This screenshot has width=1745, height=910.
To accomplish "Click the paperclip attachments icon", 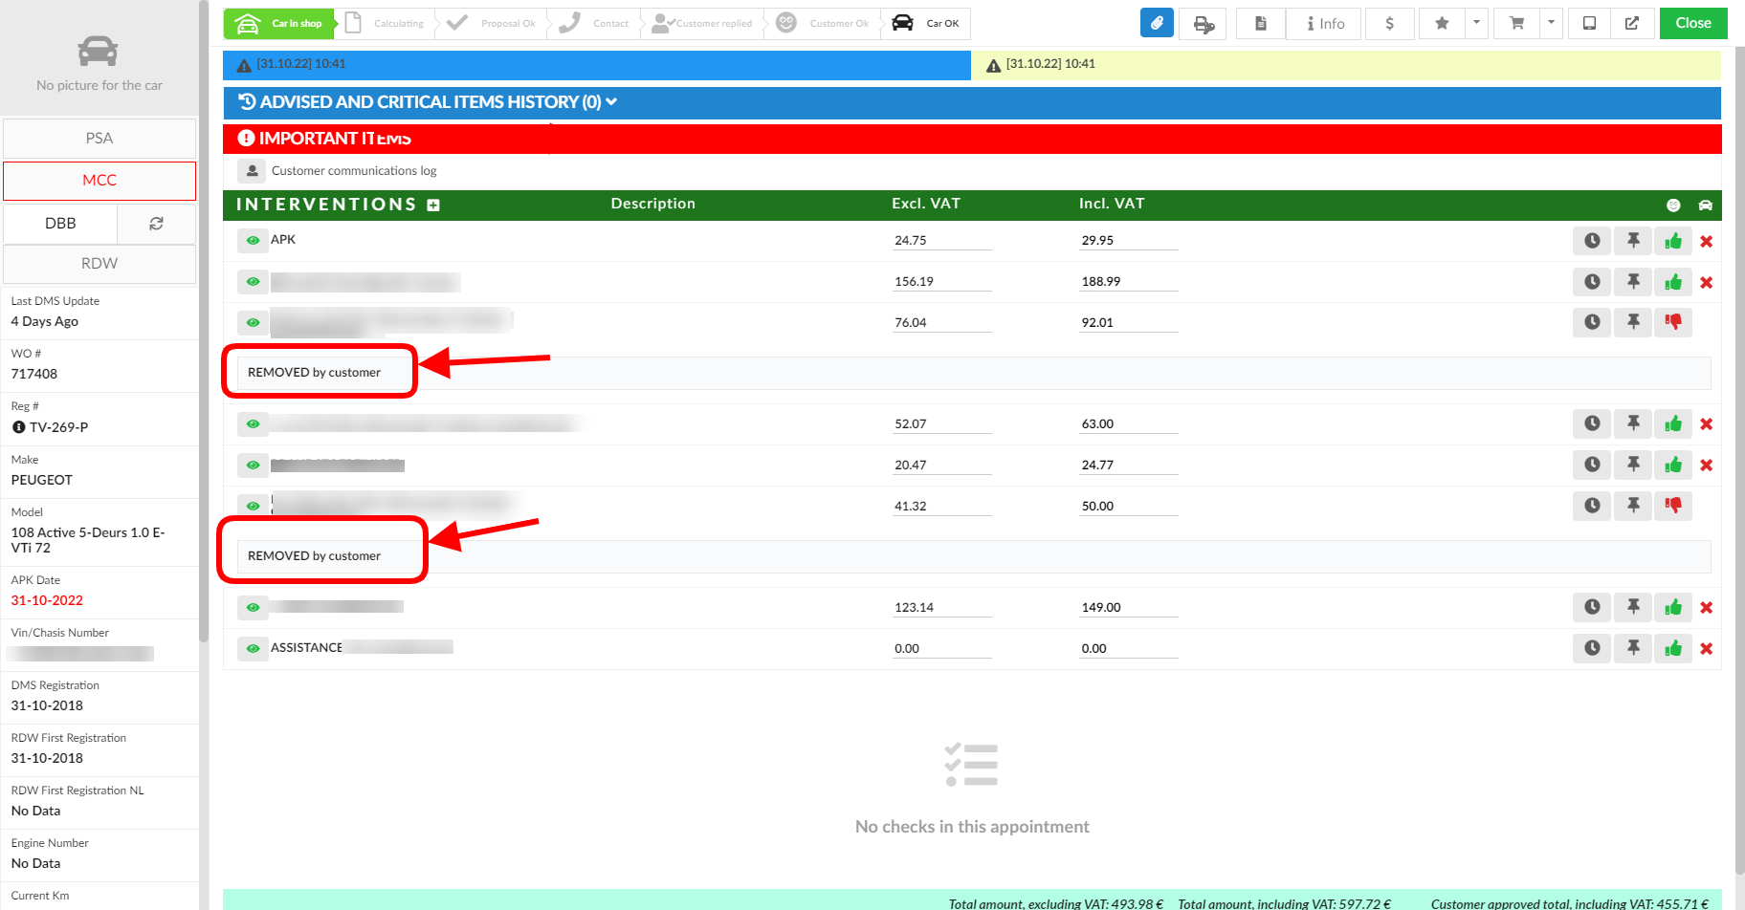I will [1157, 23].
